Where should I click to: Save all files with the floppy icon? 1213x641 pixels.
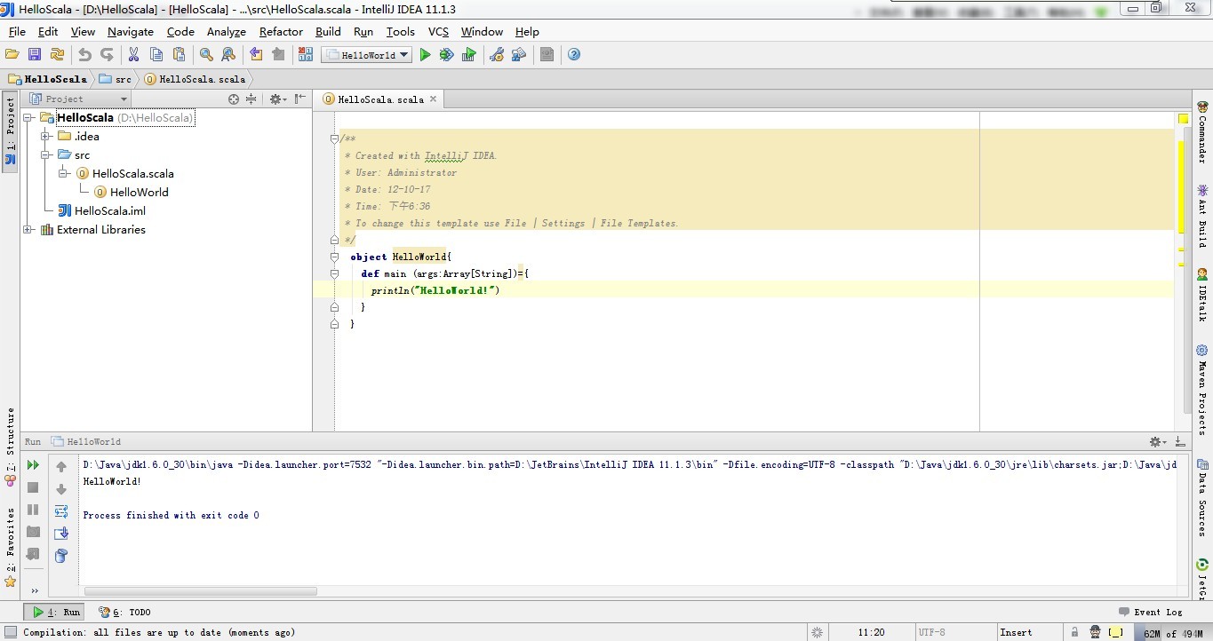point(35,55)
